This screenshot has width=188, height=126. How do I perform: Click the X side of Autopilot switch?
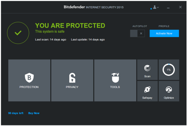pyautogui.click(x=141, y=33)
